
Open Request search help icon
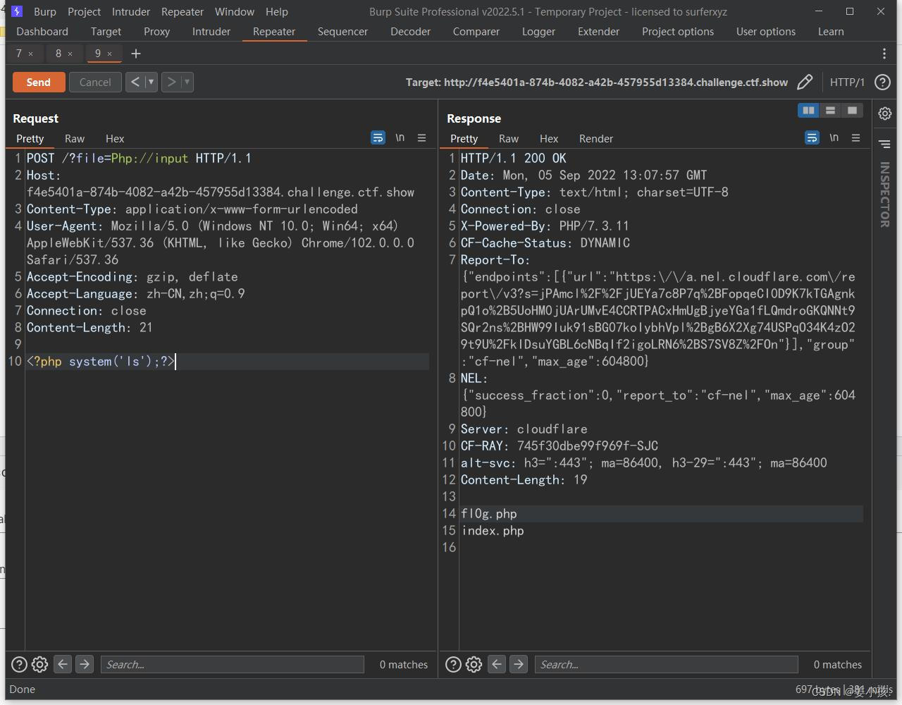(x=20, y=664)
